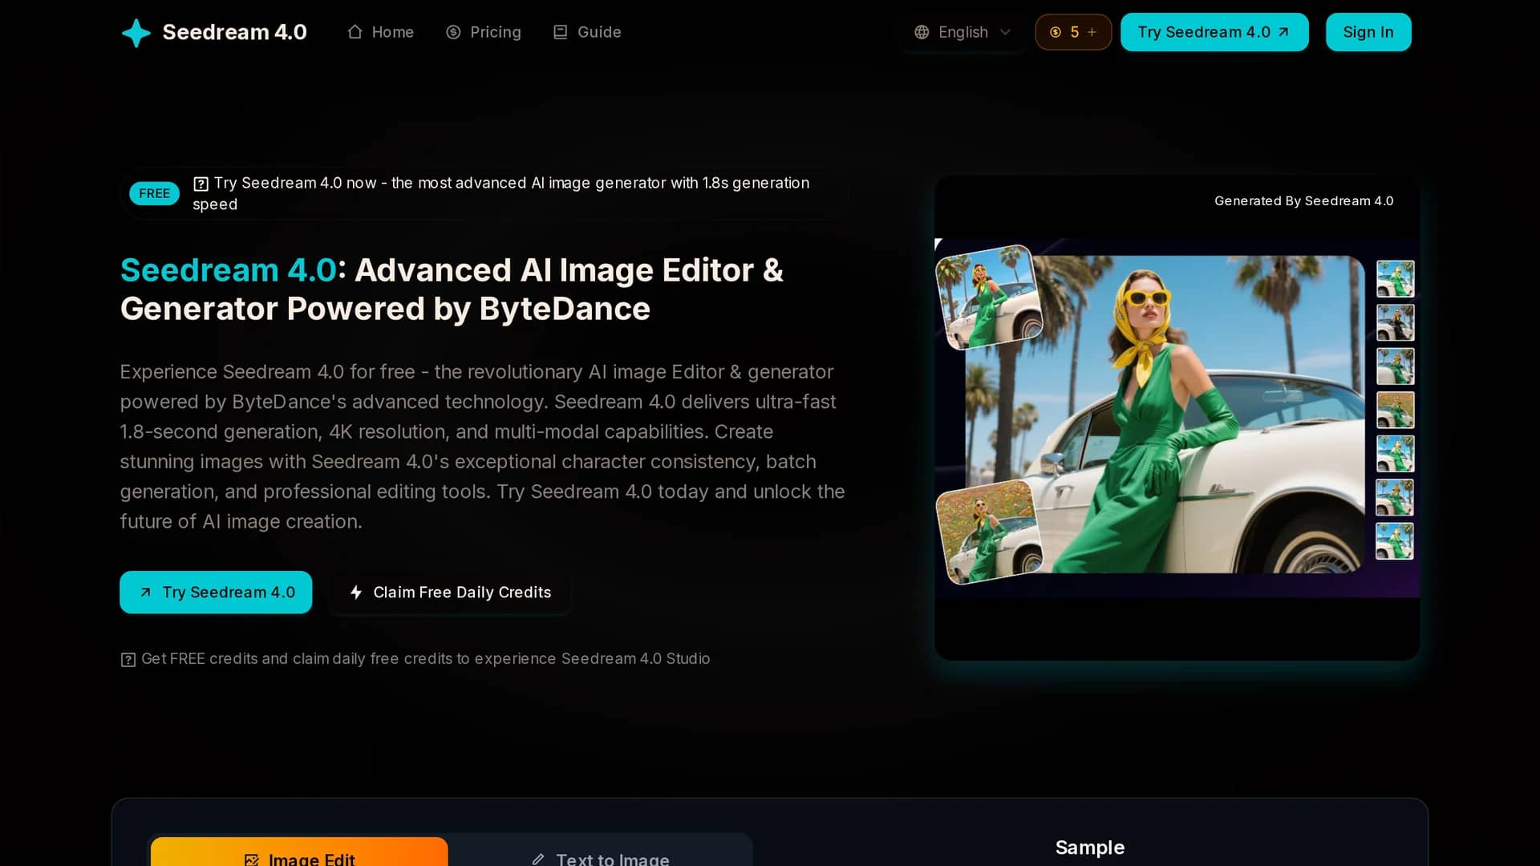Select the fourth thumbnail in the right strip
Screen dimensions: 1540x866
coord(1395,410)
